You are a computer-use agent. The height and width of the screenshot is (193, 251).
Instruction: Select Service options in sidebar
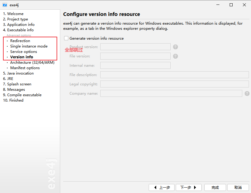coord(23,52)
